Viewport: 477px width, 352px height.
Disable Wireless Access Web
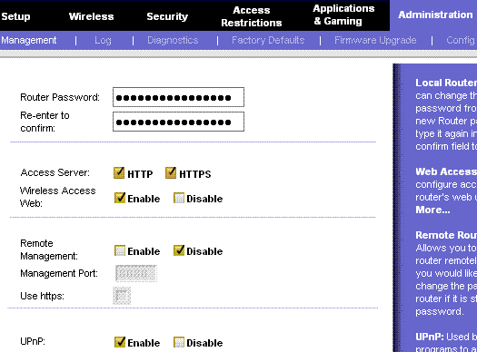click(x=179, y=198)
